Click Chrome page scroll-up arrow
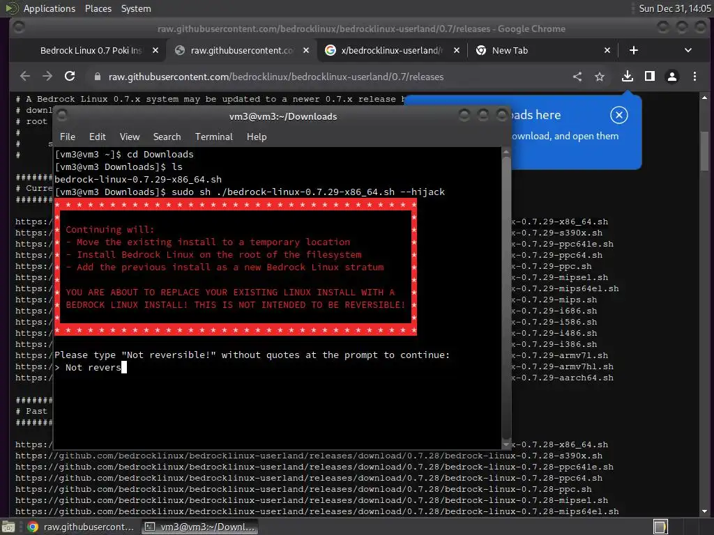This screenshot has height=535, width=714. [704, 98]
